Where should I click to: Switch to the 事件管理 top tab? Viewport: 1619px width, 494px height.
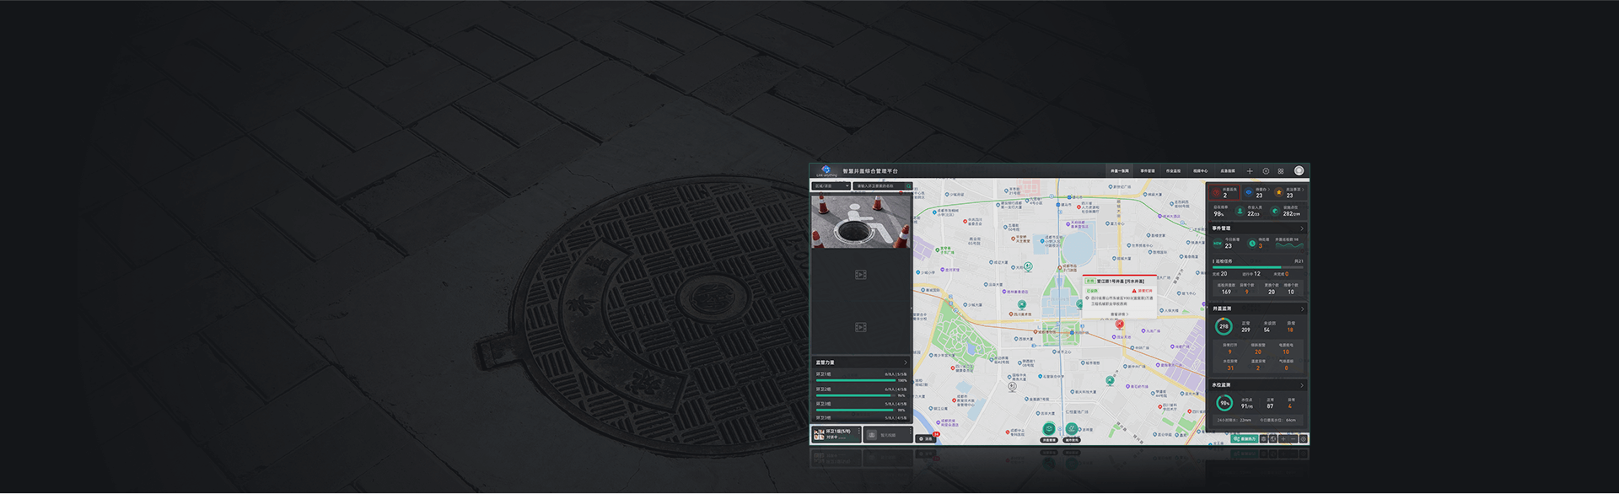click(1148, 171)
